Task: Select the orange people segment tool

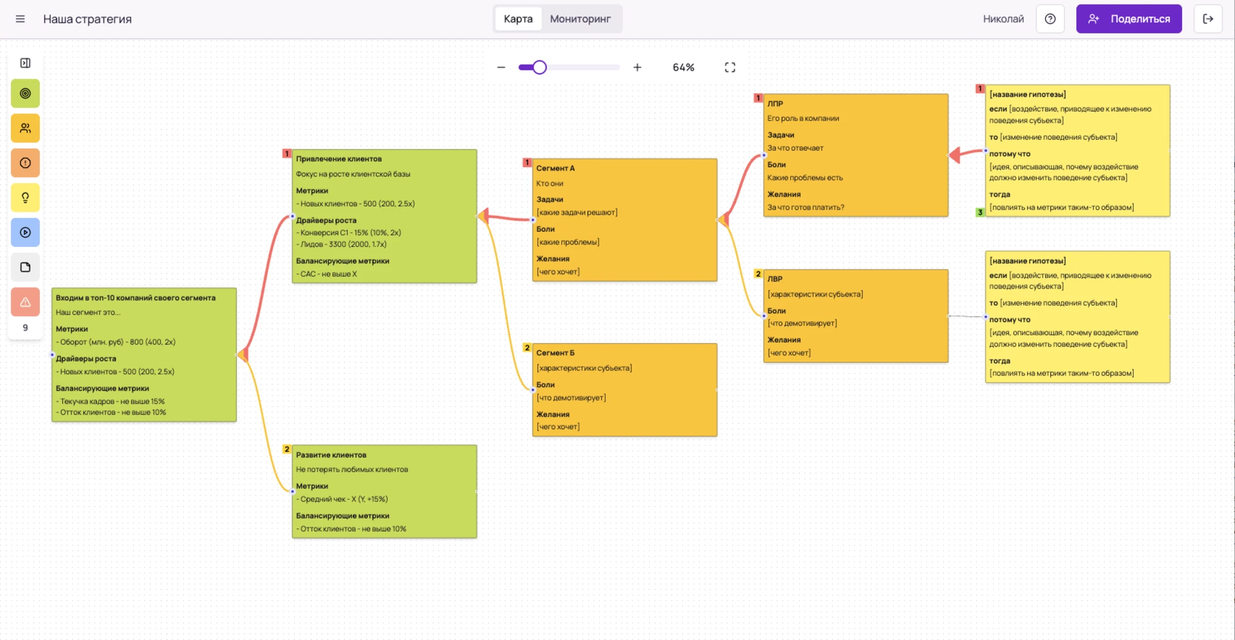Action: [25, 129]
